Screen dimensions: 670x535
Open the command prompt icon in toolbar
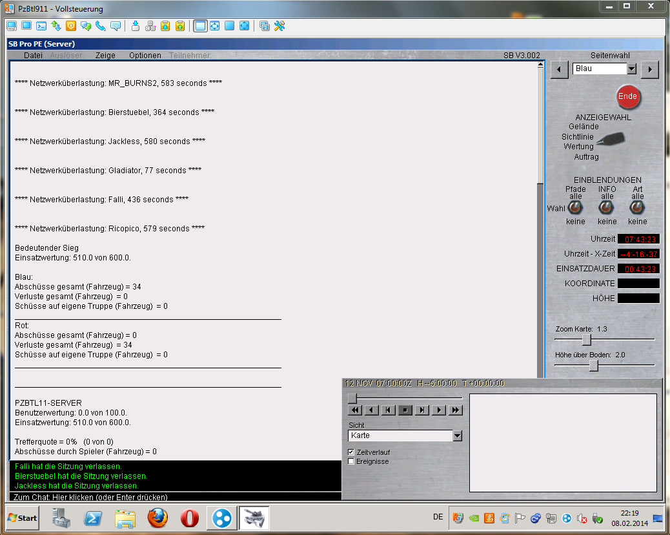pos(41,26)
